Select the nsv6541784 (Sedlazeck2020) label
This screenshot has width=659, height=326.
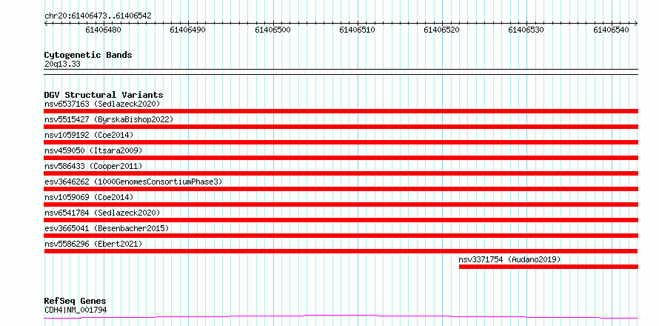click(x=102, y=213)
